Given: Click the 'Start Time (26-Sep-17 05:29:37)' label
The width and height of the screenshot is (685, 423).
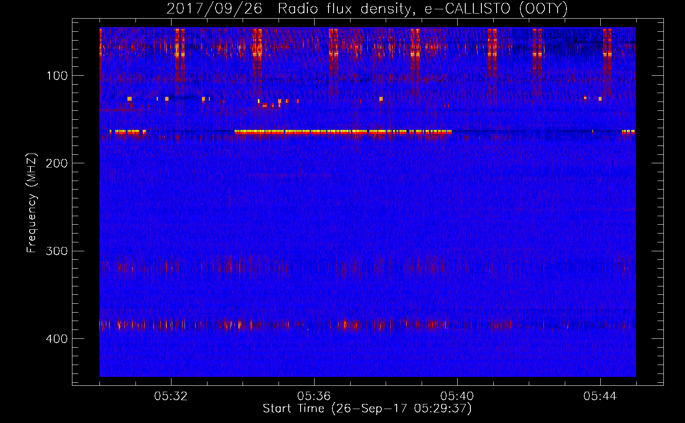Looking at the screenshot, I should (x=367, y=409).
